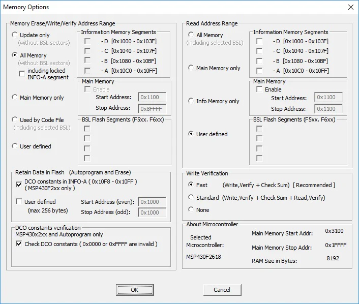Viewport: 359px width, 304px height.
Task: Choose Used by Code File option
Action: [15, 120]
